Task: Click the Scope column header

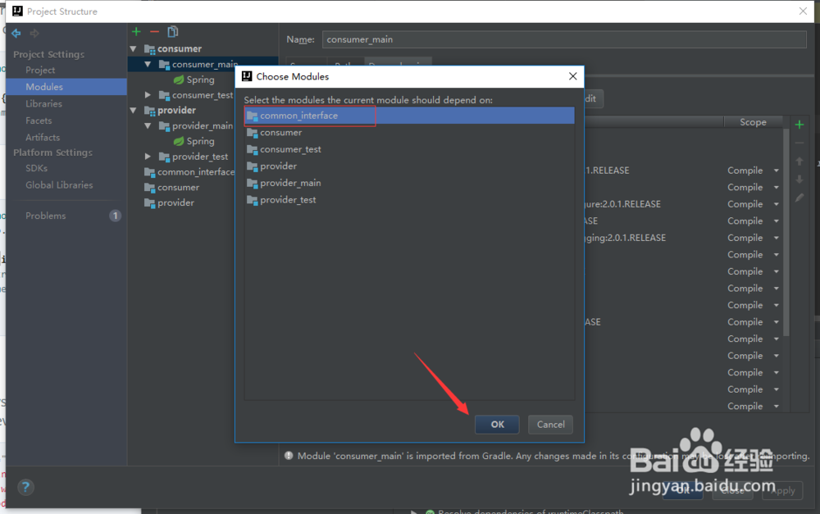Action: 753,122
